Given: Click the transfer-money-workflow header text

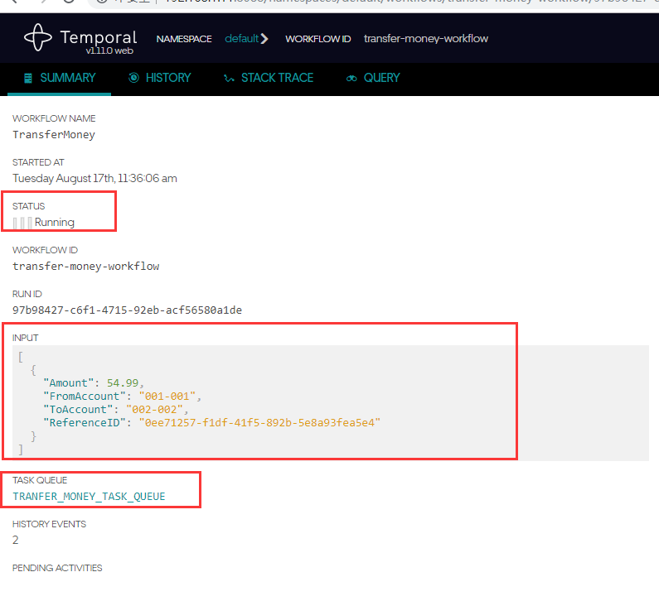Looking at the screenshot, I should 426,39.
